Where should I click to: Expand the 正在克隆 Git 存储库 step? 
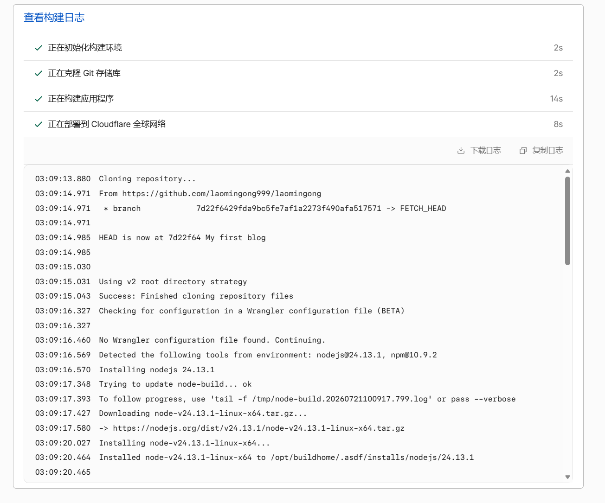point(298,73)
